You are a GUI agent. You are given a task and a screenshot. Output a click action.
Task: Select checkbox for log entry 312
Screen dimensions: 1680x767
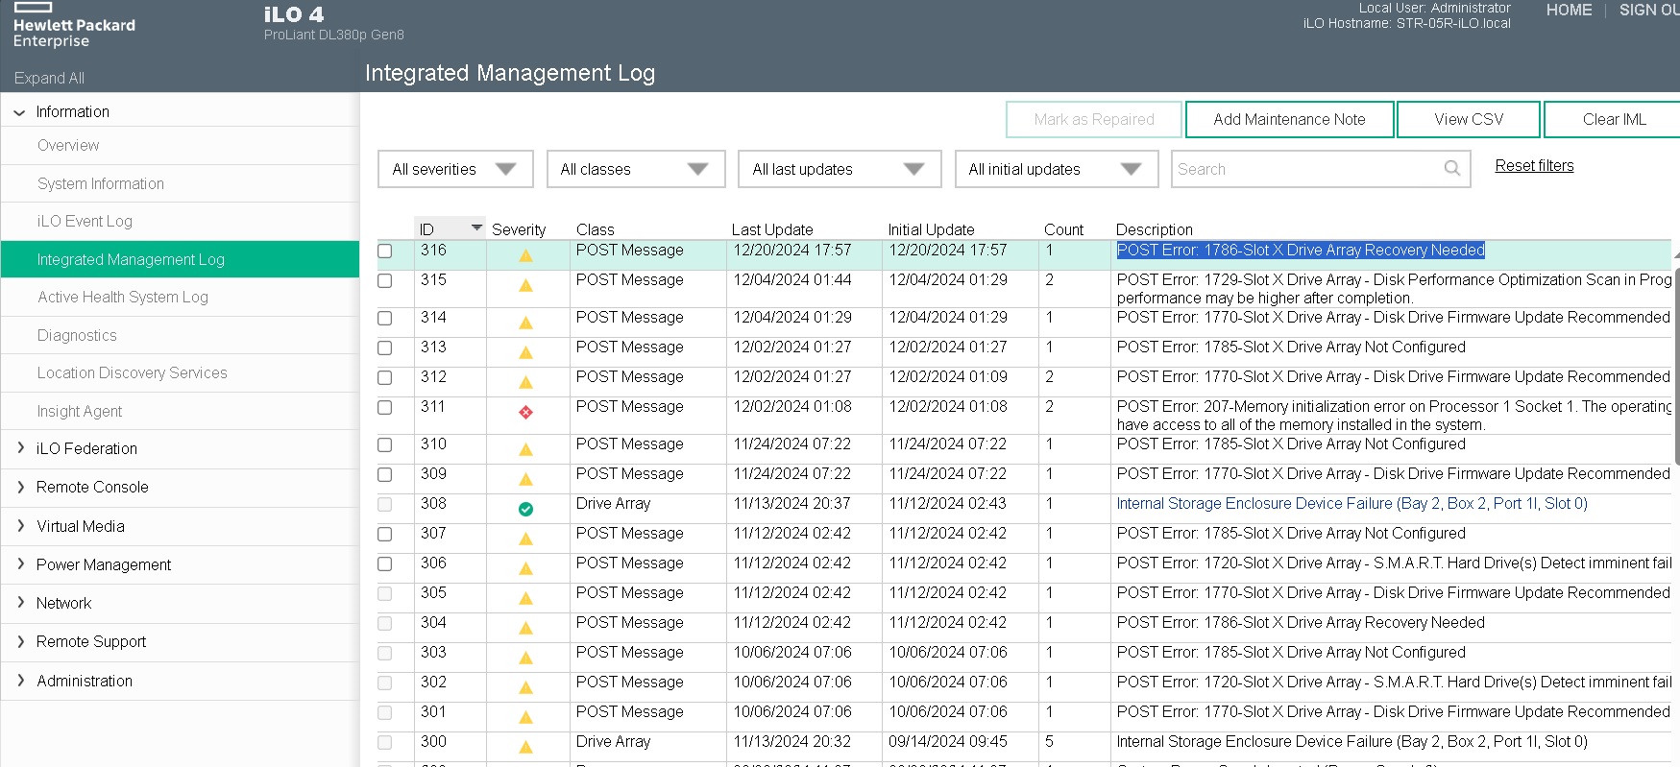385,377
